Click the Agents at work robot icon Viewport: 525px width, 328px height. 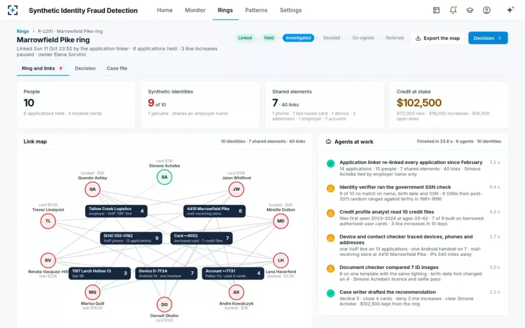[329, 142]
